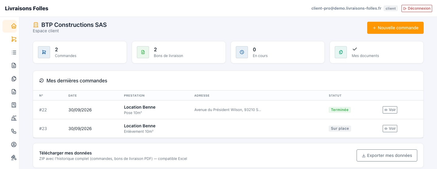Click Enlèvement 10m³ prestation text
The height and width of the screenshot is (169, 437).
[139, 131]
